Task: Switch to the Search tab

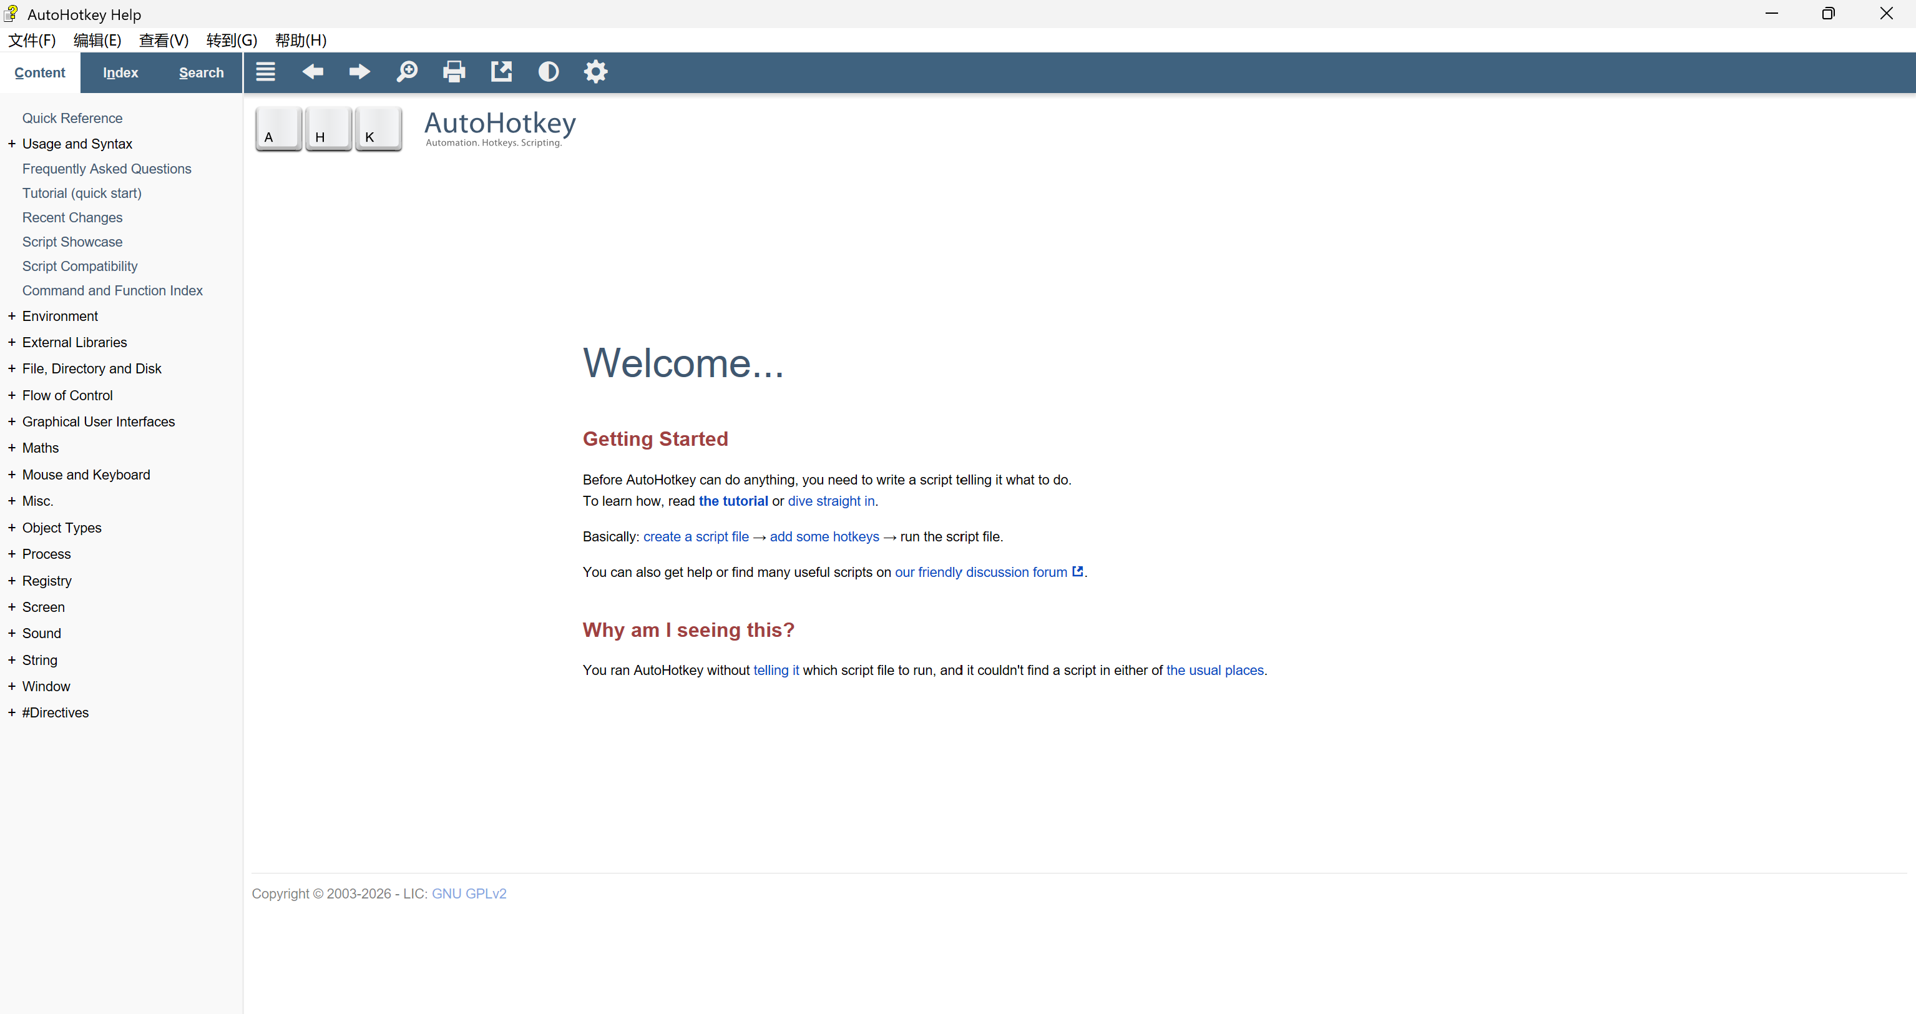Action: 201,73
